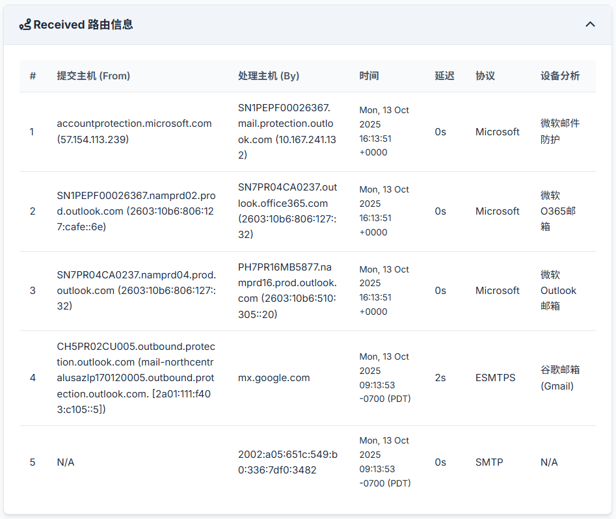Click the 延迟 column header
The height and width of the screenshot is (519, 616).
coord(444,76)
